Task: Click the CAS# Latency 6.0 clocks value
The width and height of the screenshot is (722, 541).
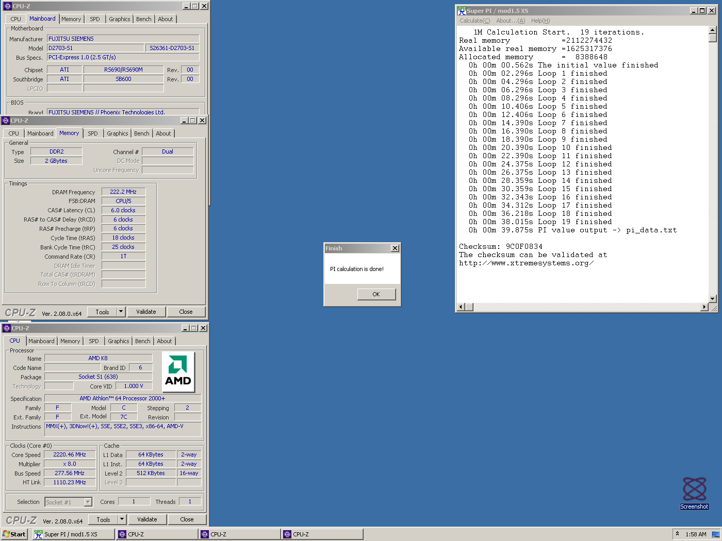Action: tap(123, 210)
